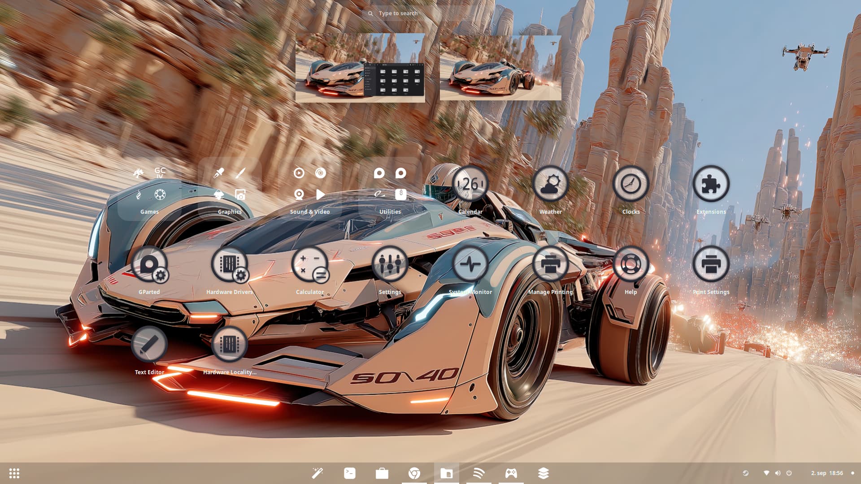Switch to the second workspace thumbnail
This screenshot has width=861, height=484.
[500, 68]
